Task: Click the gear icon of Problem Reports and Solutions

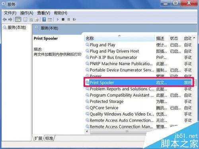Action: pyautogui.click(x=87, y=89)
